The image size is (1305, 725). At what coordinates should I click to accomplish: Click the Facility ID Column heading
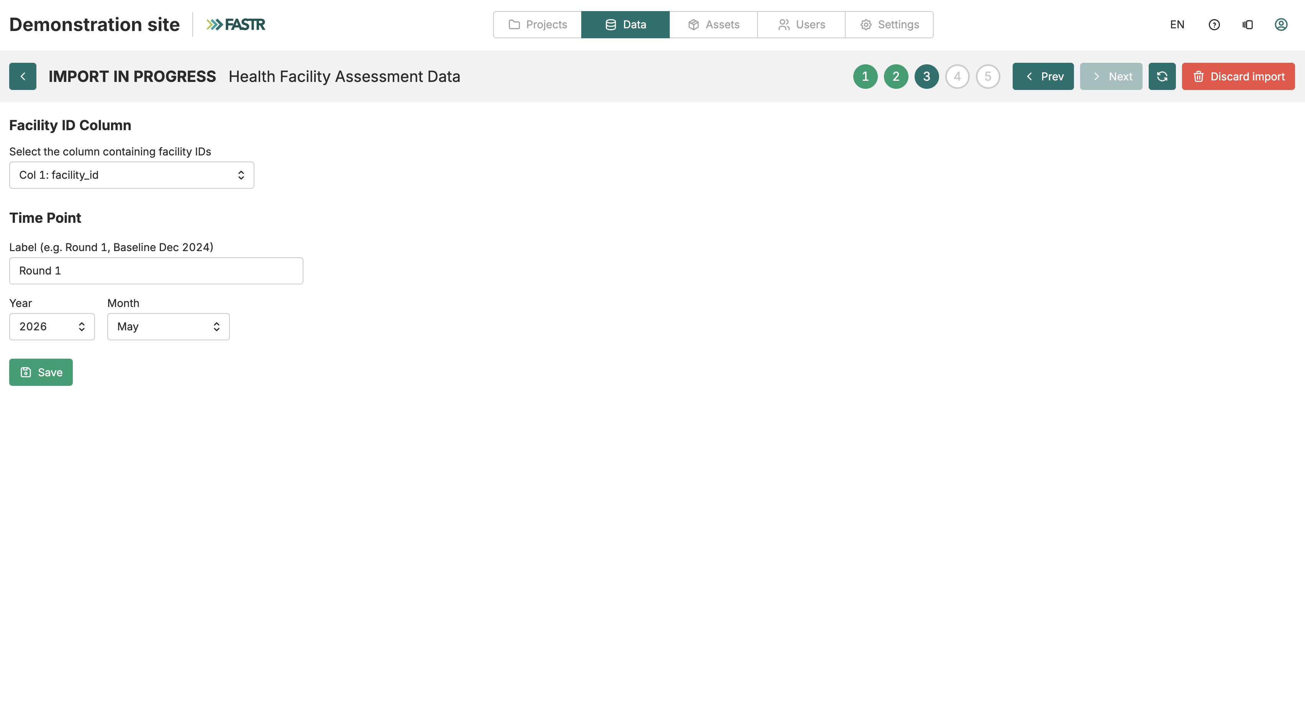70,126
